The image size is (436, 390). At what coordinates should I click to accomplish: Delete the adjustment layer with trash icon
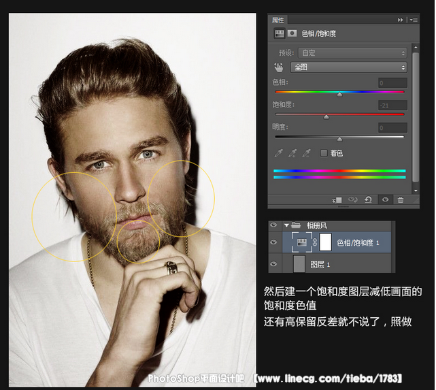pyautogui.click(x=401, y=199)
